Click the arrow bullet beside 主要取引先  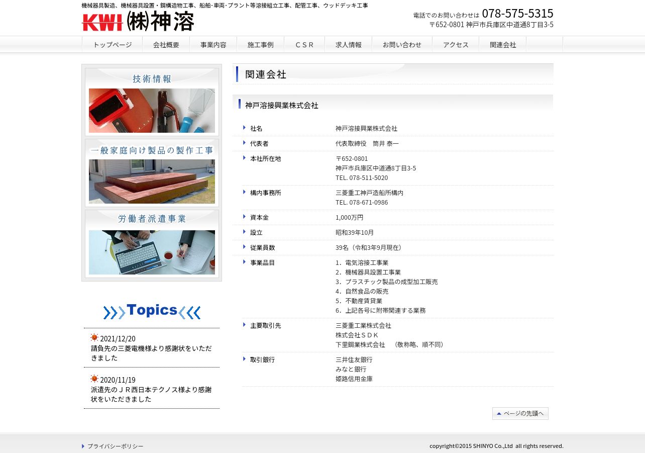[x=245, y=325]
